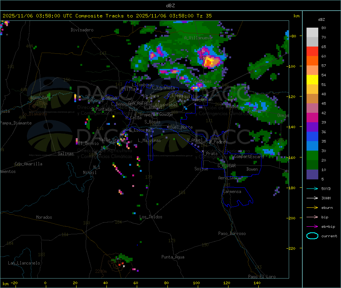Screen dimensions: 341x288
Task: Click the 'Atuel_Norte' map label
Action: 180,127
